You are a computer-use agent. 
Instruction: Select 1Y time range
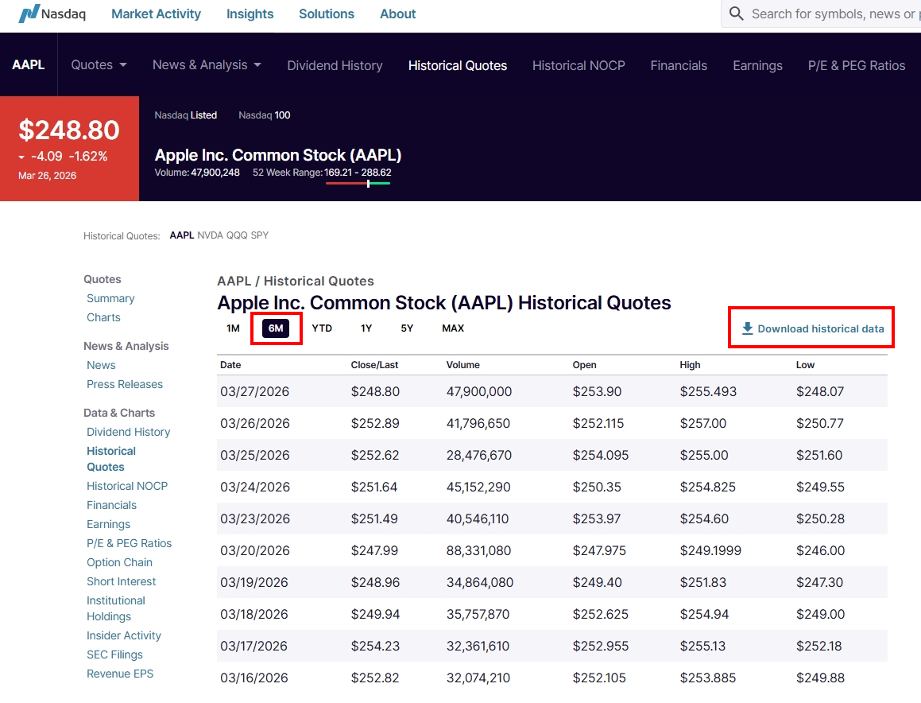click(366, 328)
